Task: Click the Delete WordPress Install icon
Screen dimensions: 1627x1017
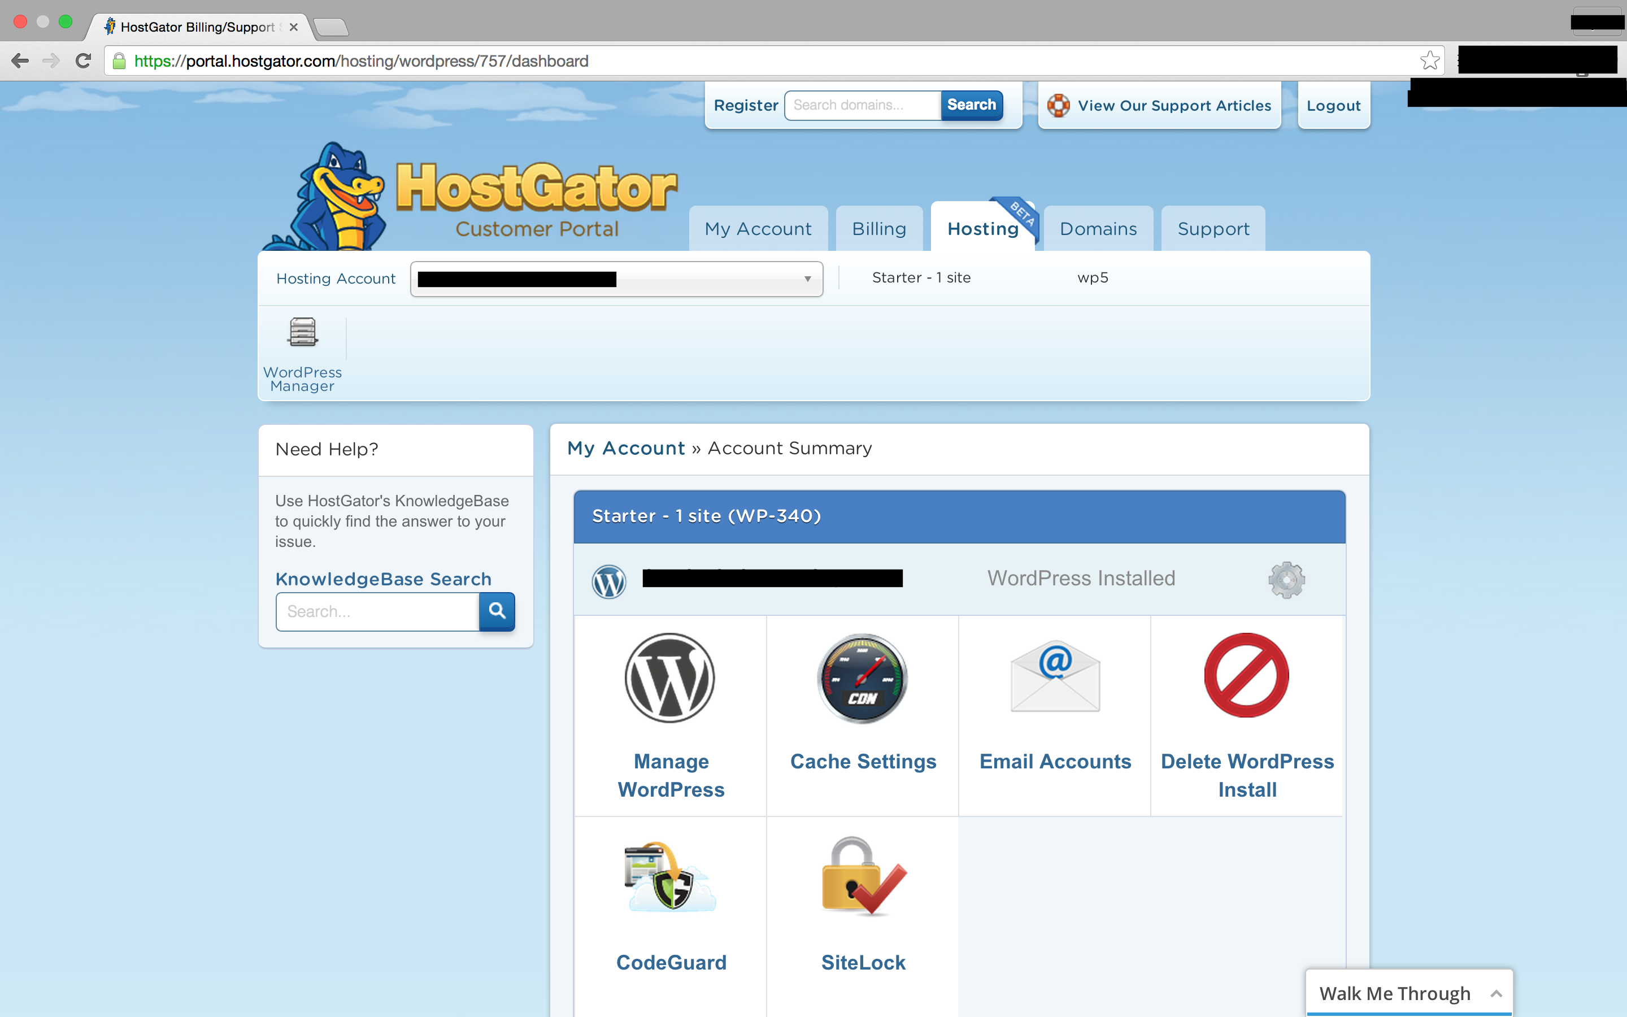Action: coord(1246,675)
